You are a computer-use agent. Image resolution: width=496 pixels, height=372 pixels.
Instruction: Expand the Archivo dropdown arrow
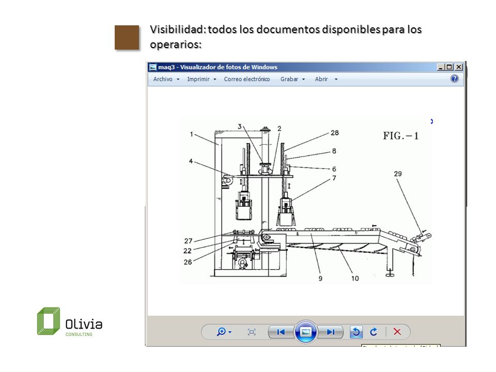coord(178,80)
